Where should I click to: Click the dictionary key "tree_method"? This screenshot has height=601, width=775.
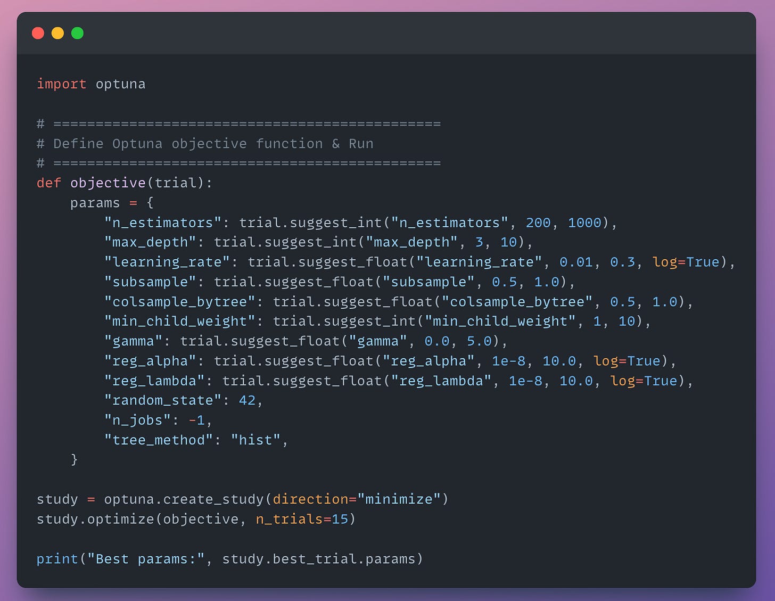(x=158, y=440)
